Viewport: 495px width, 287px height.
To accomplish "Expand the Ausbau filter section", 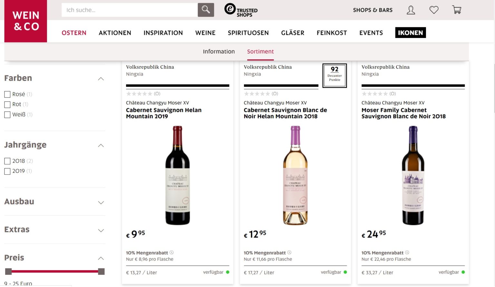I will [101, 202].
